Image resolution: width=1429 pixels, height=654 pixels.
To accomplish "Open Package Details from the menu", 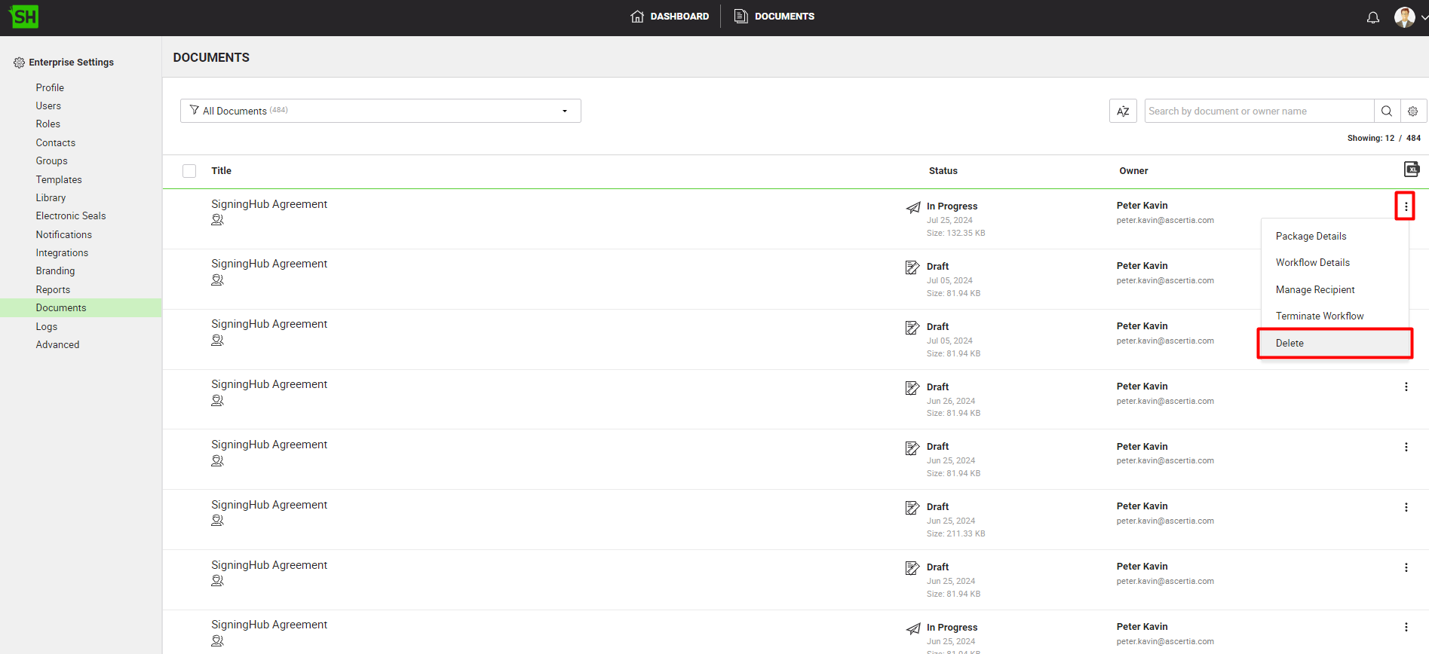I will tap(1311, 236).
